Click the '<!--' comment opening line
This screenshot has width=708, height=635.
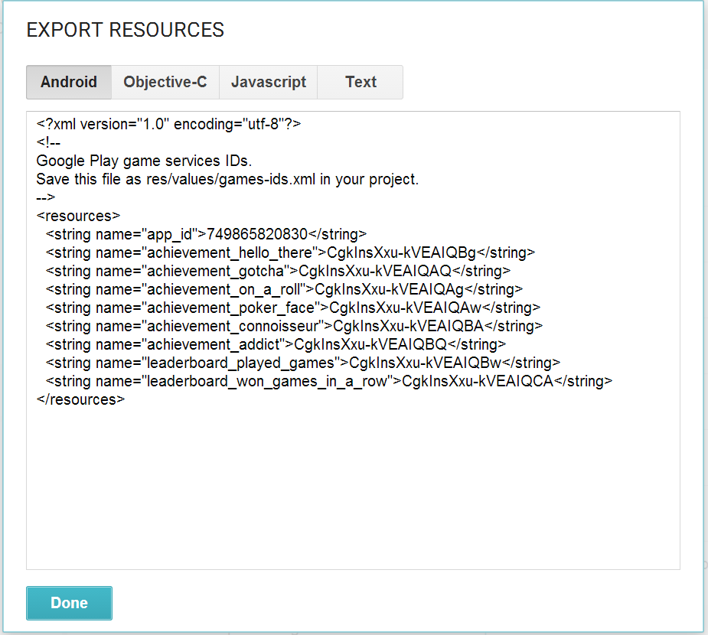(x=48, y=142)
